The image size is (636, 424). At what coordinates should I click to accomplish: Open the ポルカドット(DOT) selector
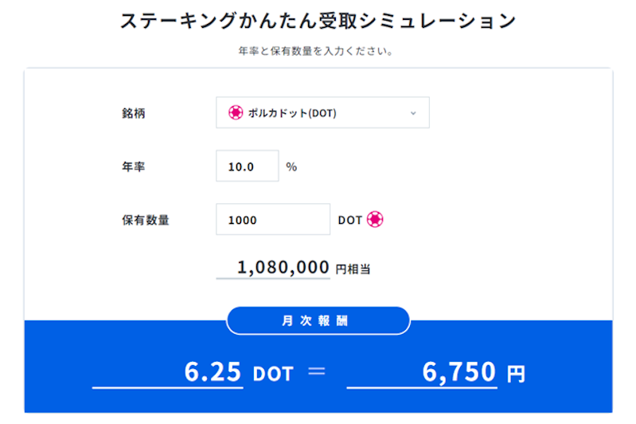pyautogui.click(x=322, y=112)
